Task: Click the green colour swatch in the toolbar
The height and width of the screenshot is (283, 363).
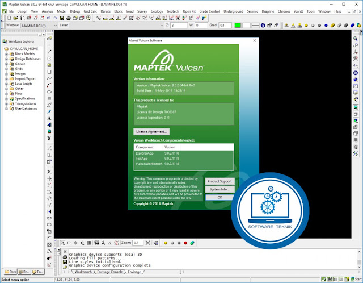Action: 238,26
